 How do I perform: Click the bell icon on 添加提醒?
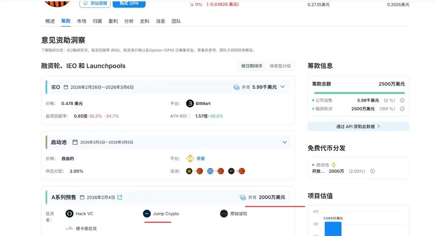(x=85, y=3)
